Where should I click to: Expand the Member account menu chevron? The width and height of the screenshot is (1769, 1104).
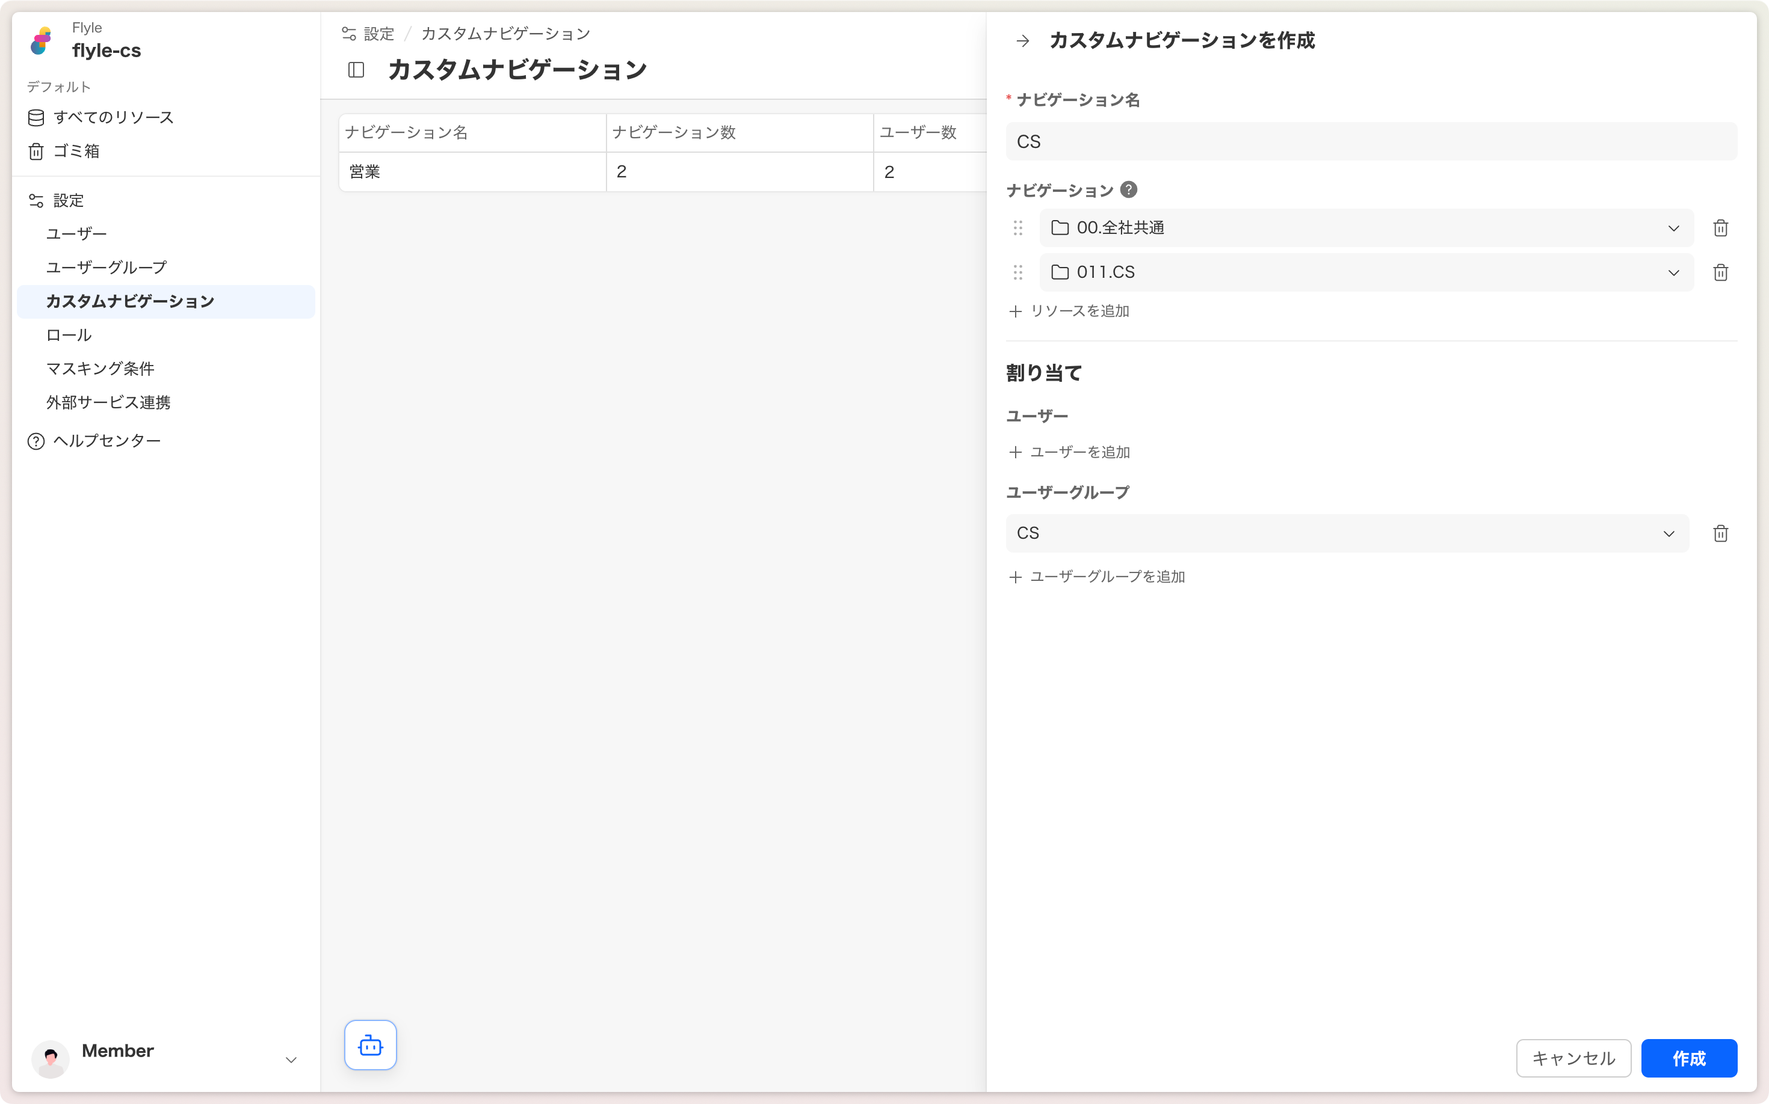point(291,1060)
